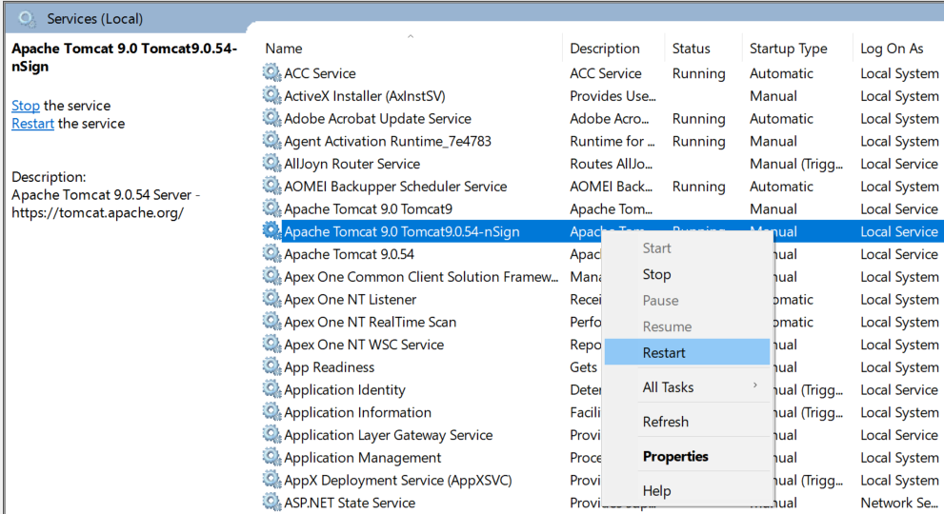Click the gear icon for Apex One NT Listener
Image resolution: width=944 pixels, height=514 pixels.
[x=272, y=299]
